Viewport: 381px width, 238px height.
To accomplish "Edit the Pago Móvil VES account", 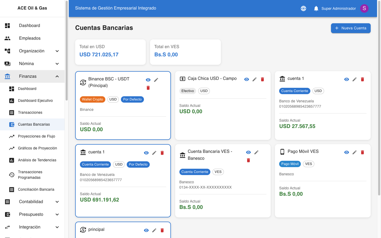I will (355, 152).
